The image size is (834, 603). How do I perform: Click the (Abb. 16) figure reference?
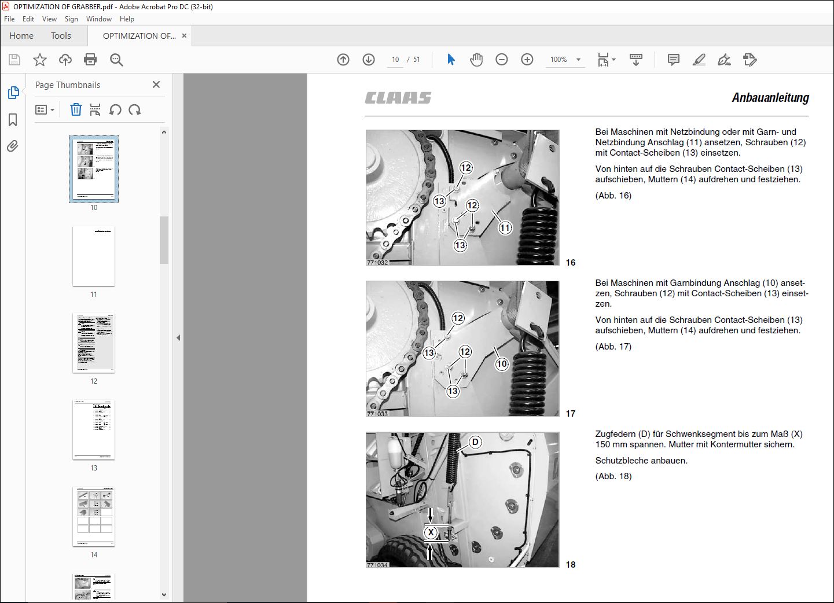click(x=613, y=196)
